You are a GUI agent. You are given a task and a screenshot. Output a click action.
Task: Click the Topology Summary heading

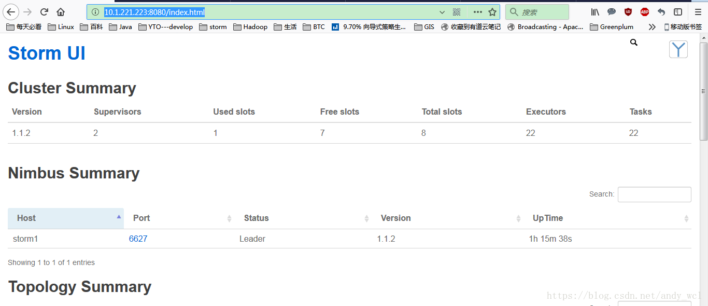80,287
